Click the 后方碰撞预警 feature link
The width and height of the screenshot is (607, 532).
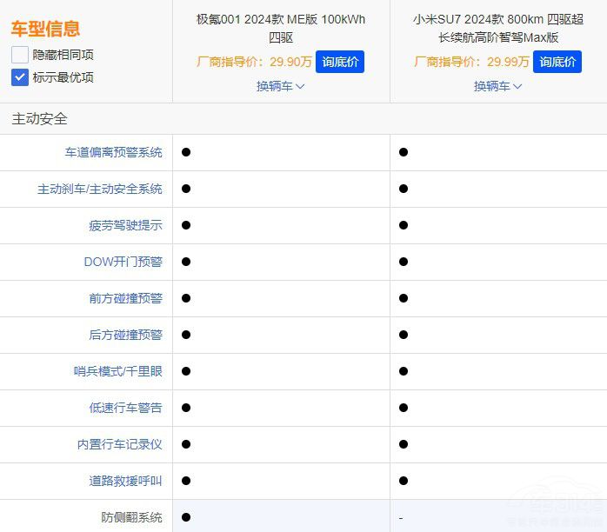[125, 335]
